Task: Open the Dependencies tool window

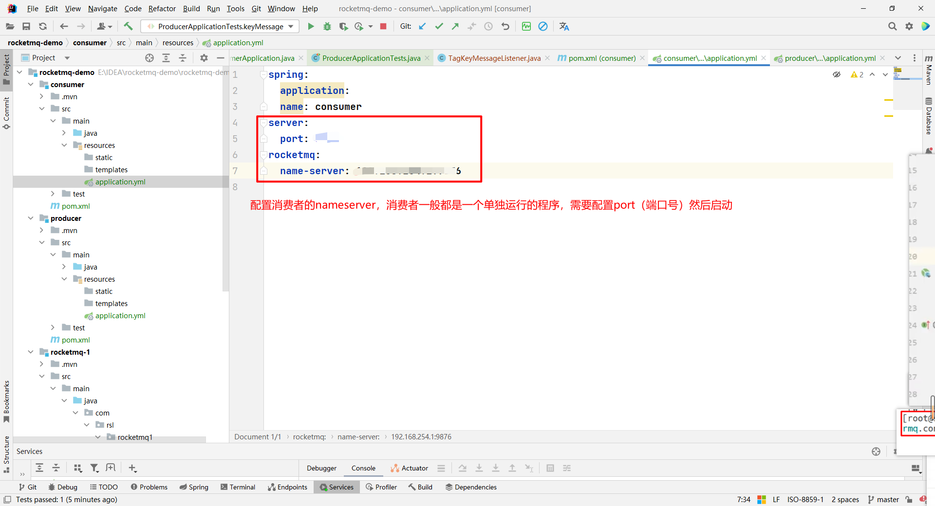Action: (x=471, y=487)
